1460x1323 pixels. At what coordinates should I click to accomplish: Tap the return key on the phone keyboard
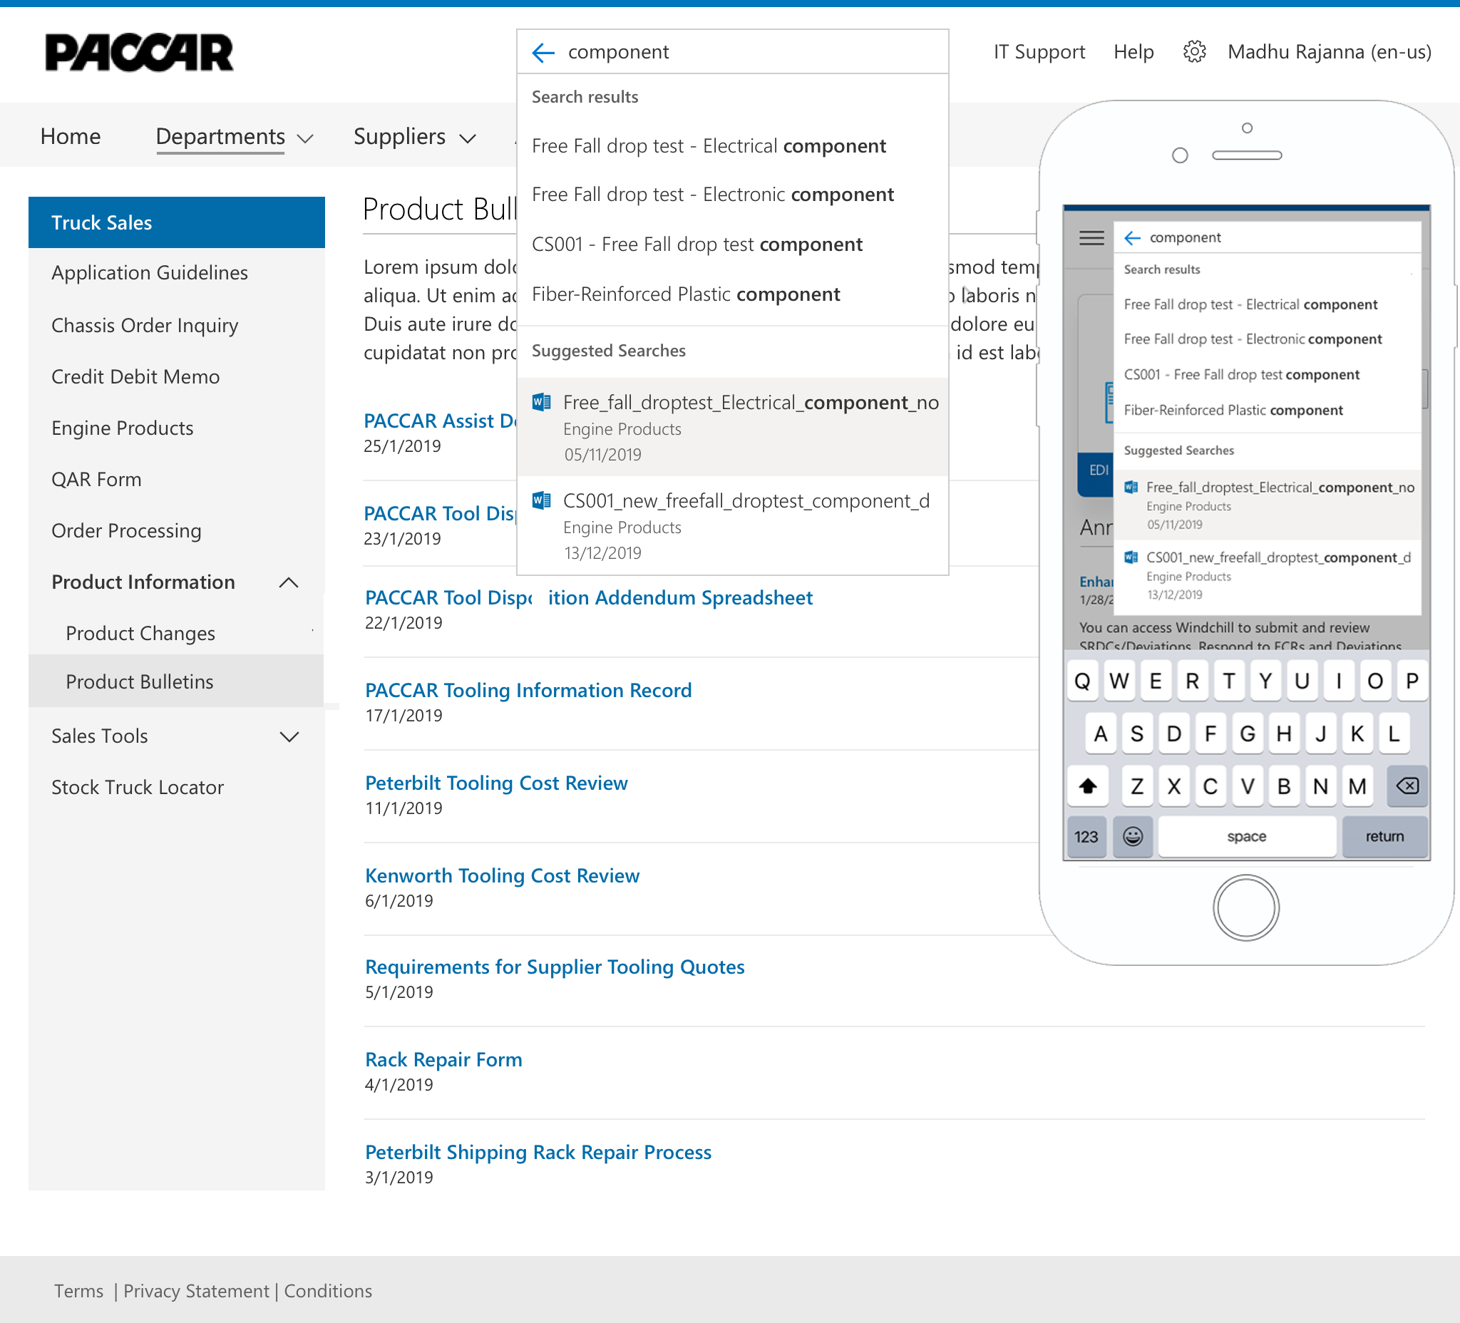(1384, 836)
